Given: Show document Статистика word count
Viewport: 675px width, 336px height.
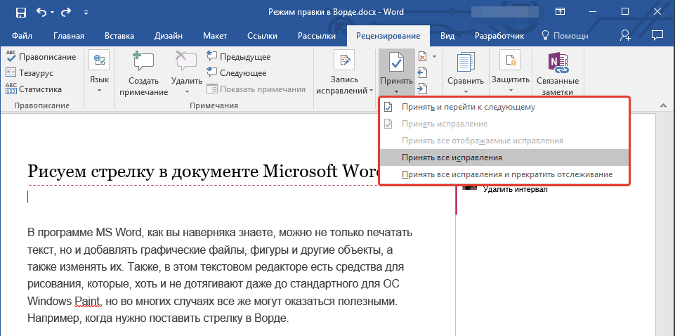Looking at the screenshot, I should 34,89.
